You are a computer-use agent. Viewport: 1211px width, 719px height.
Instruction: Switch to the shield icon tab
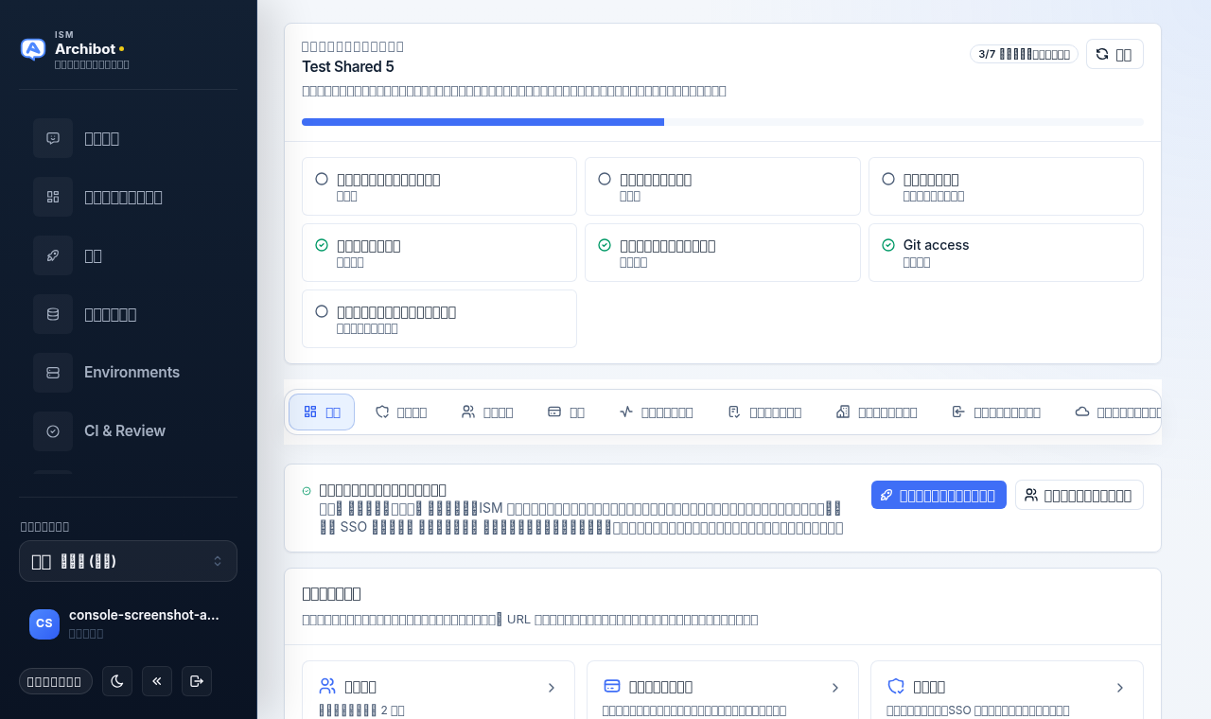[x=401, y=412]
